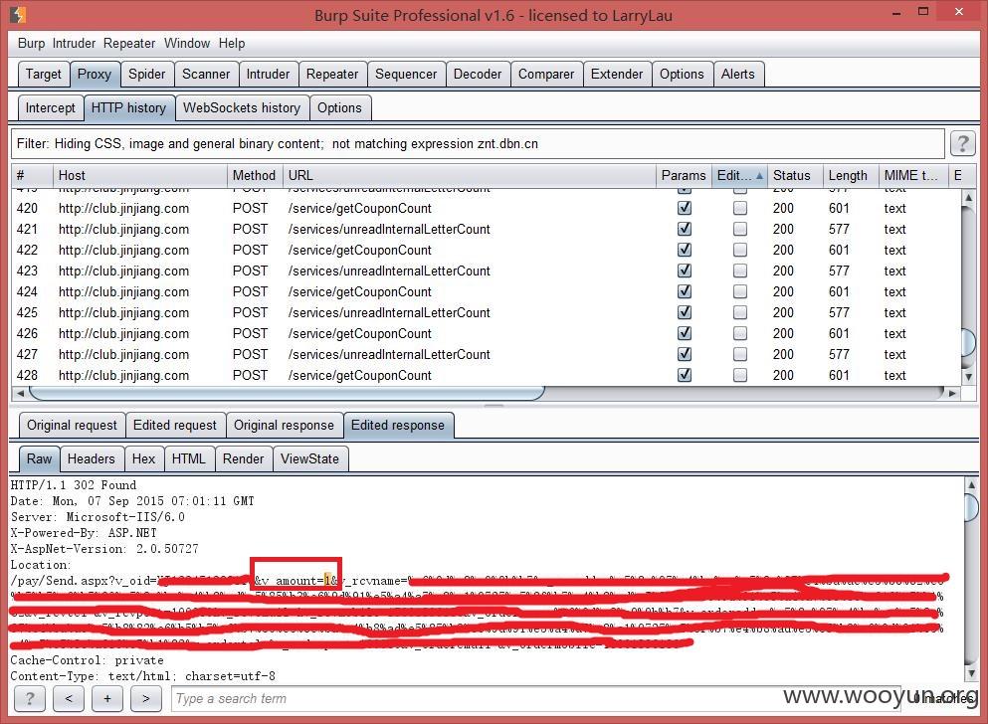Select row 427 unreadInternalLetterCount URL

389,354
